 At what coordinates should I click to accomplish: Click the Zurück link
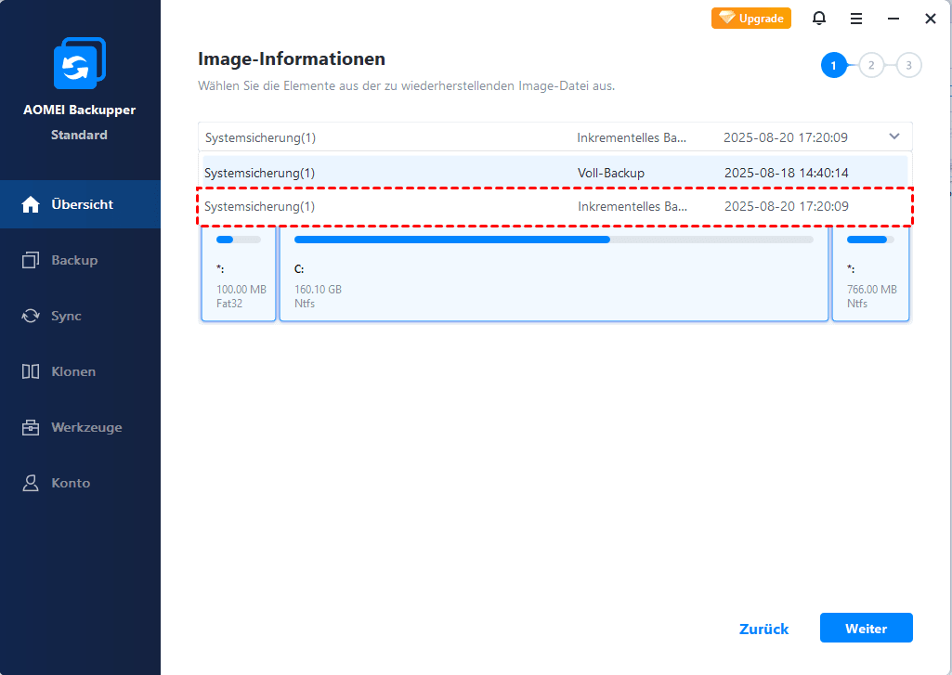coord(763,629)
